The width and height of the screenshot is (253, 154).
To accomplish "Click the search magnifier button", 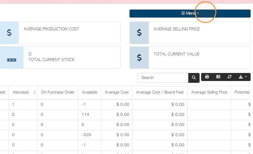I will click(x=194, y=78).
